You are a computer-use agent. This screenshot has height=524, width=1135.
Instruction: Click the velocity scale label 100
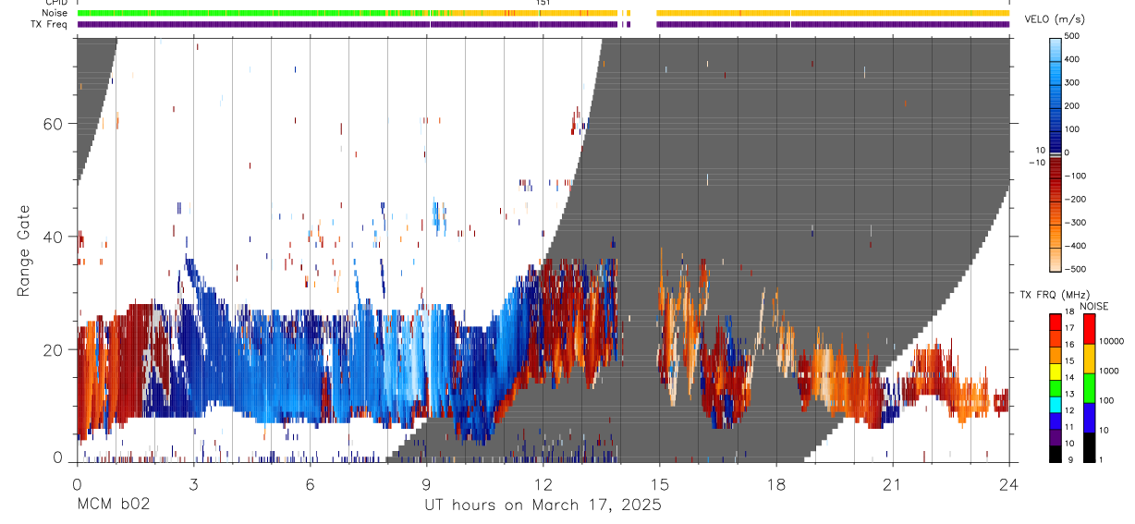coord(1072,128)
